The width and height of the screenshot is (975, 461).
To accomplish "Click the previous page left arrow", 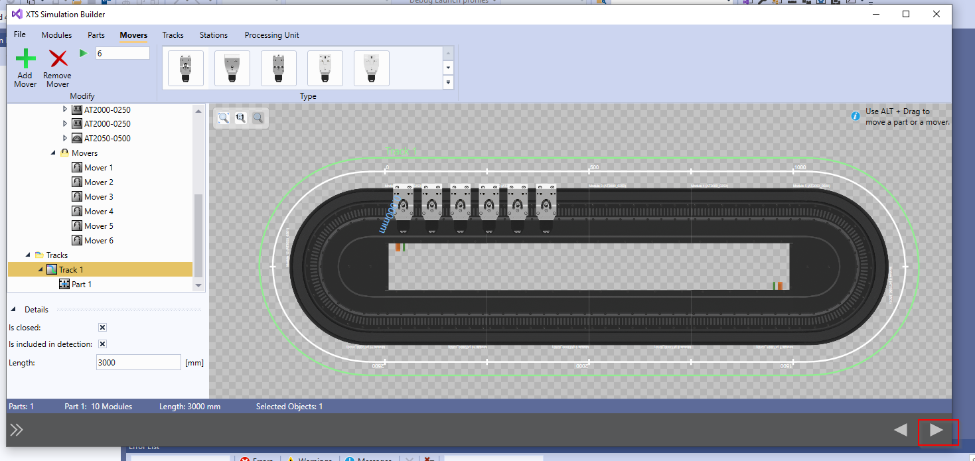I will [x=901, y=430].
